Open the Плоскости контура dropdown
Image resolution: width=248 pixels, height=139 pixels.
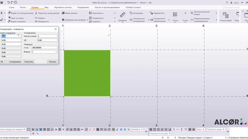[160, 134]
